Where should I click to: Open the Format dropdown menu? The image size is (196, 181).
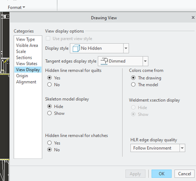[x=16, y=7]
